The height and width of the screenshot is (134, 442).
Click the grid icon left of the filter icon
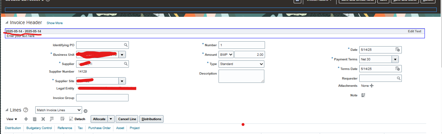click(x=52, y=119)
